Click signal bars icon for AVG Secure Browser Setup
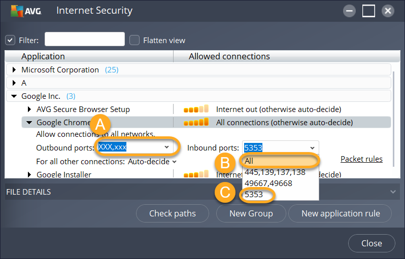The height and width of the screenshot is (259, 405). point(196,109)
